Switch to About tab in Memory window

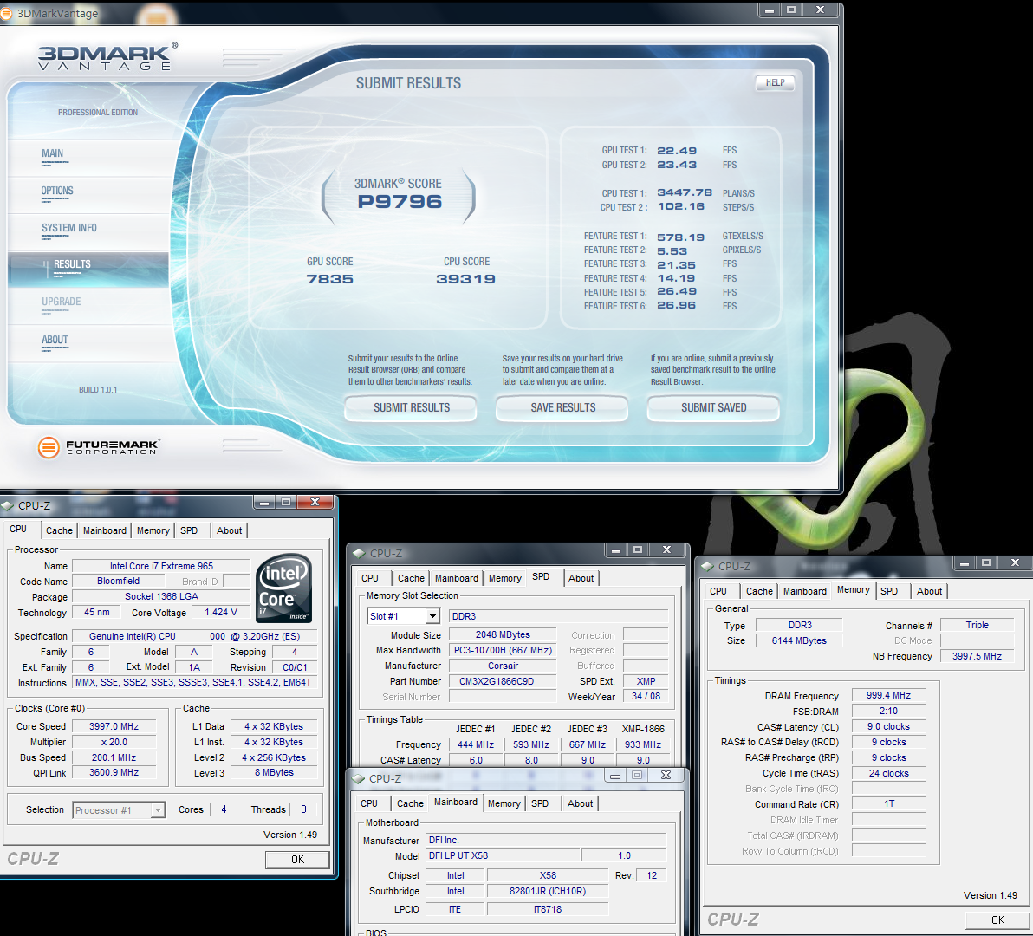point(929,591)
